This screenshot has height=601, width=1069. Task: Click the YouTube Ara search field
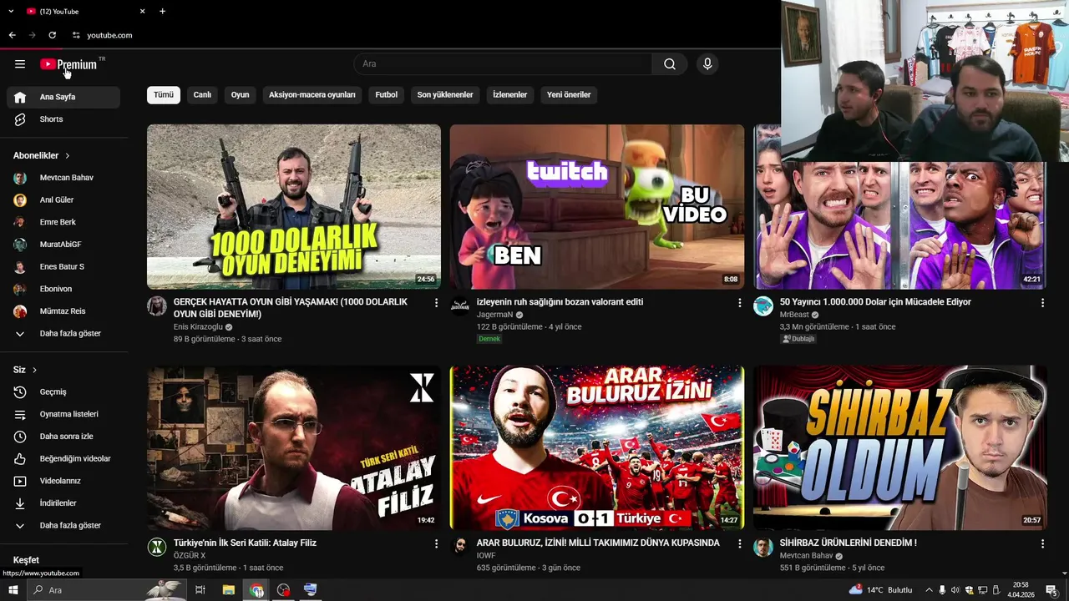click(503, 64)
